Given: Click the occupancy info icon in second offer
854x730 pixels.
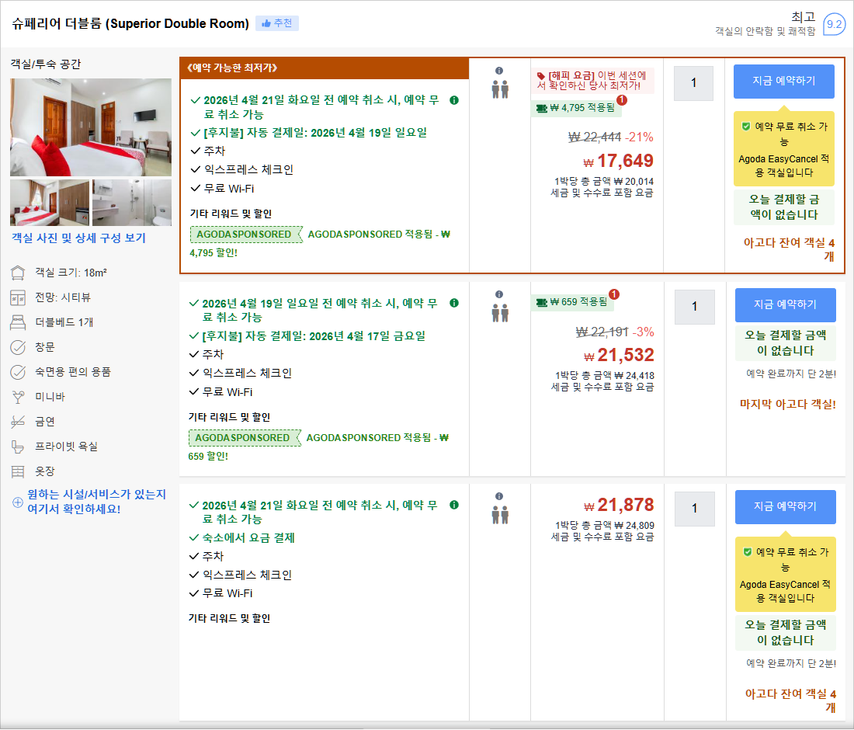Looking at the screenshot, I should pyautogui.click(x=499, y=295).
